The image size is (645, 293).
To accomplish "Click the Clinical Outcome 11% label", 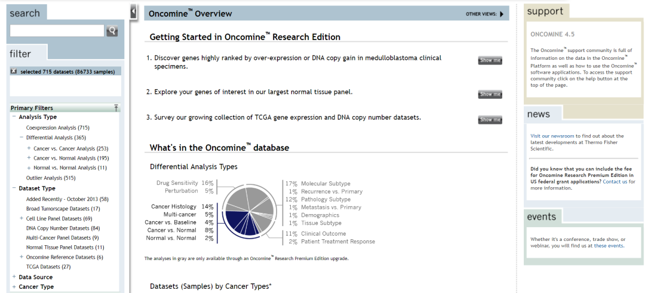I will [315, 234].
